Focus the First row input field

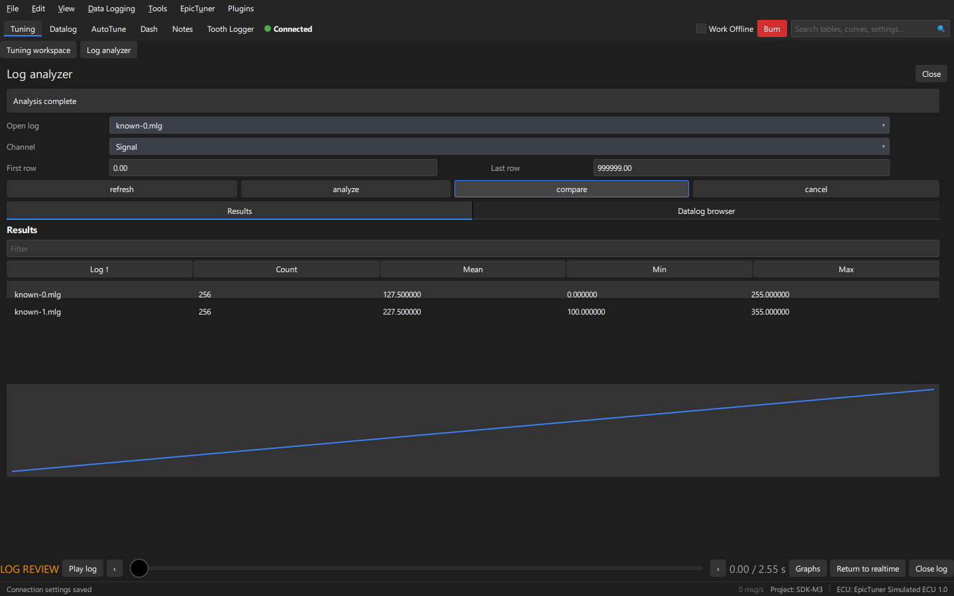click(273, 168)
